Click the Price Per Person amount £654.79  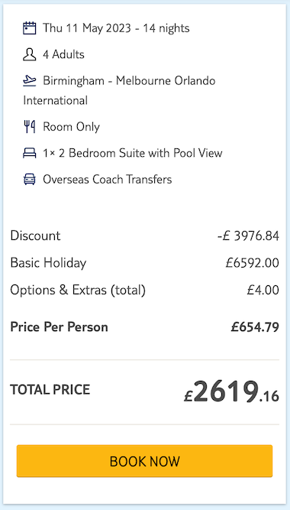(255, 327)
